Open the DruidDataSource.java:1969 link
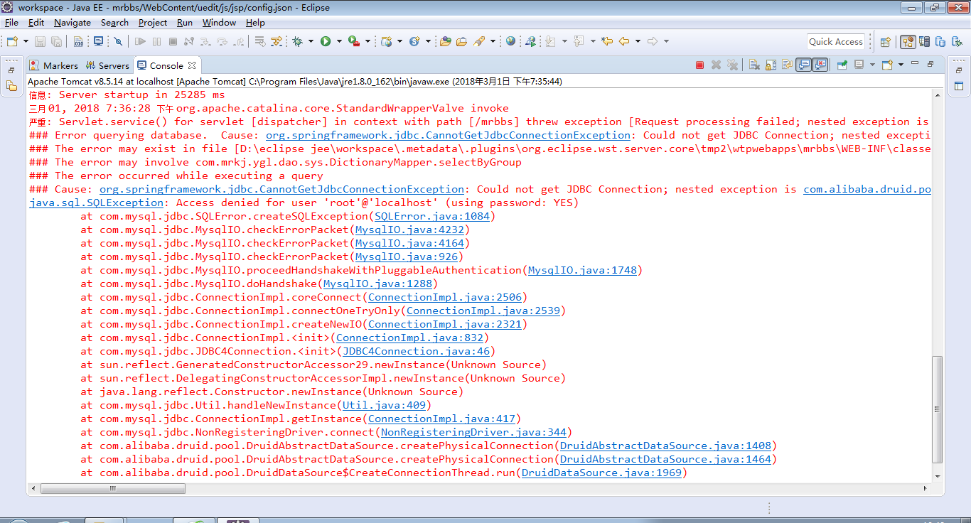 (x=601, y=473)
